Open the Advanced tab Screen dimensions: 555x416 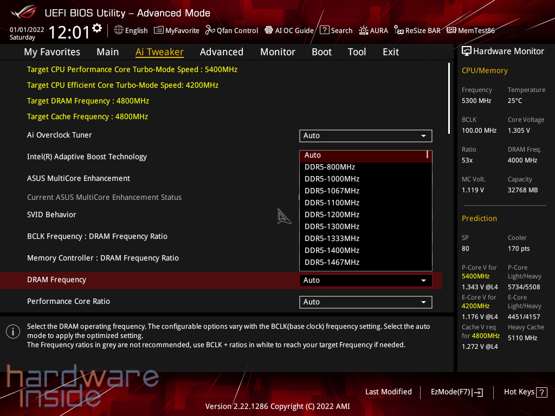tap(222, 52)
